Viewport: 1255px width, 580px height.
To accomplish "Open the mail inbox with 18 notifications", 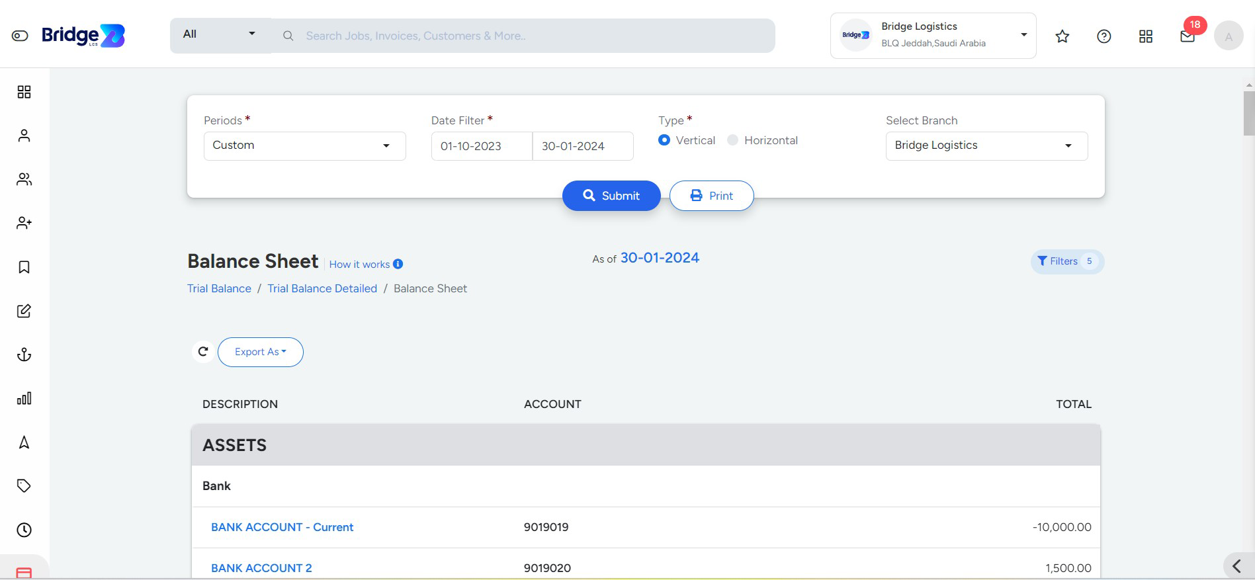I will pyautogui.click(x=1188, y=36).
